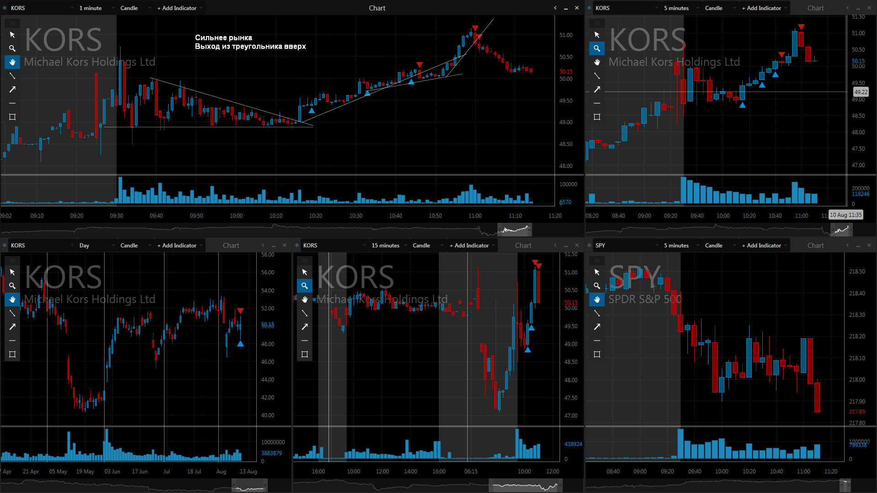Image resolution: width=877 pixels, height=493 pixels.
Task: Select the rectangle tool in 1 minute KORS chart
Action: (x=12, y=117)
